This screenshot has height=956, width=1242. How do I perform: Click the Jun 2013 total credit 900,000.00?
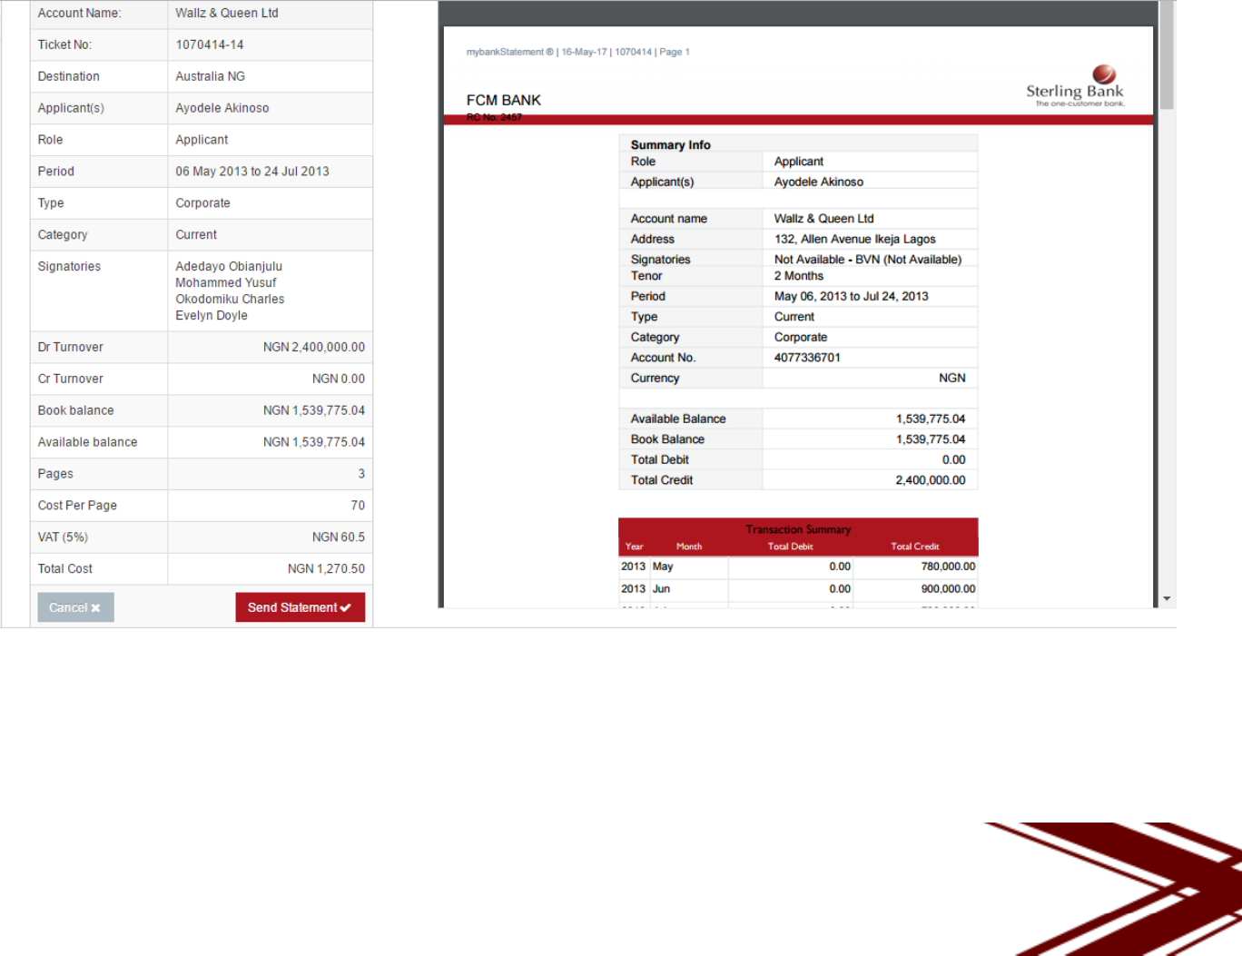click(x=949, y=589)
